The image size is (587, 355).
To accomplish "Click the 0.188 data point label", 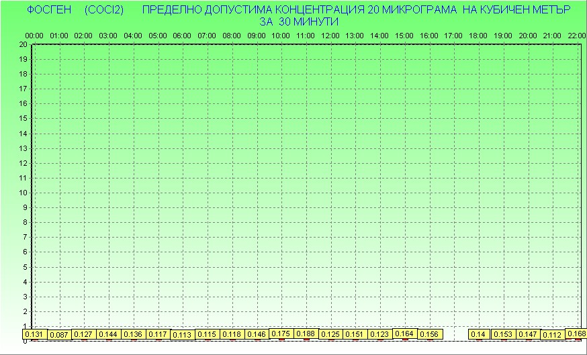I will (x=306, y=334).
